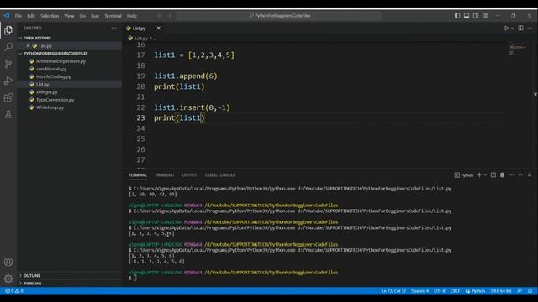Create a new terminal with plus icon

479,175
